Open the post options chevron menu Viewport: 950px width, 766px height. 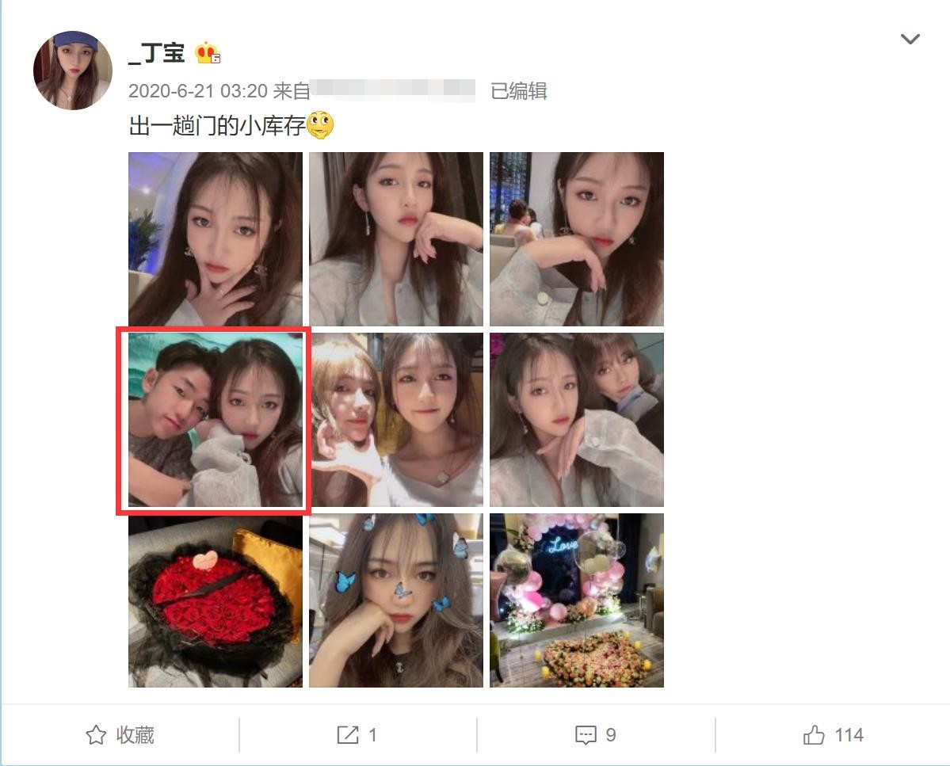point(910,40)
